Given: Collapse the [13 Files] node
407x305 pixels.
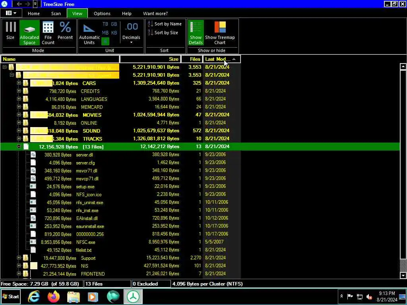Looking at the screenshot, I should tap(19, 147).
